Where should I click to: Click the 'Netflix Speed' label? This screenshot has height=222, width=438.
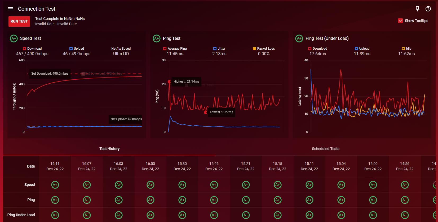tap(121, 49)
